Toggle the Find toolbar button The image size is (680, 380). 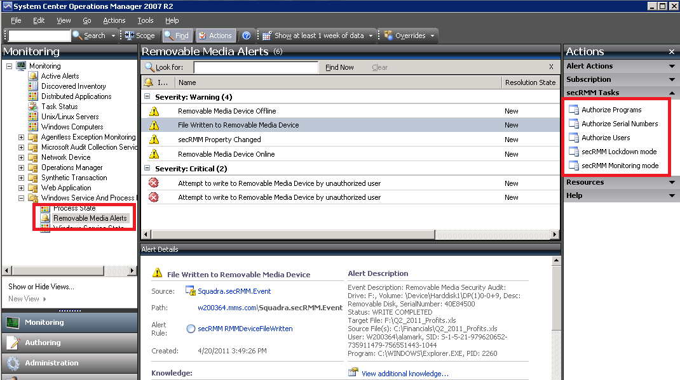[x=177, y=36]
